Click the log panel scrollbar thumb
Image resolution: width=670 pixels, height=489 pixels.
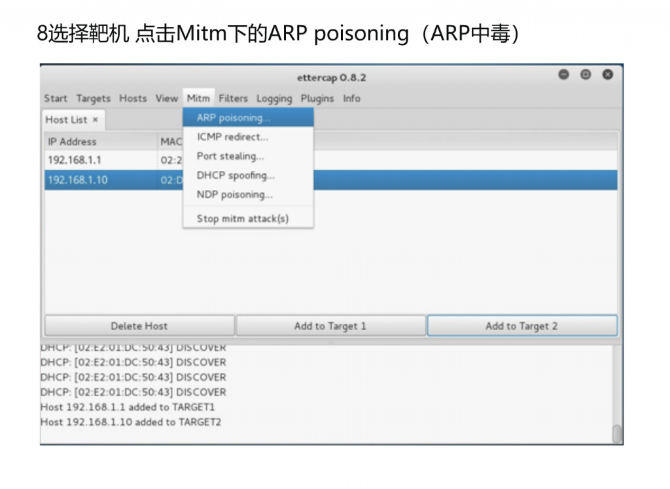(x=616, y=434)
